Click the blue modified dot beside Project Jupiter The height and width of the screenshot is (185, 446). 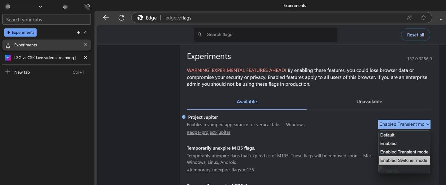pyautogui.click(x=184, y=117)
